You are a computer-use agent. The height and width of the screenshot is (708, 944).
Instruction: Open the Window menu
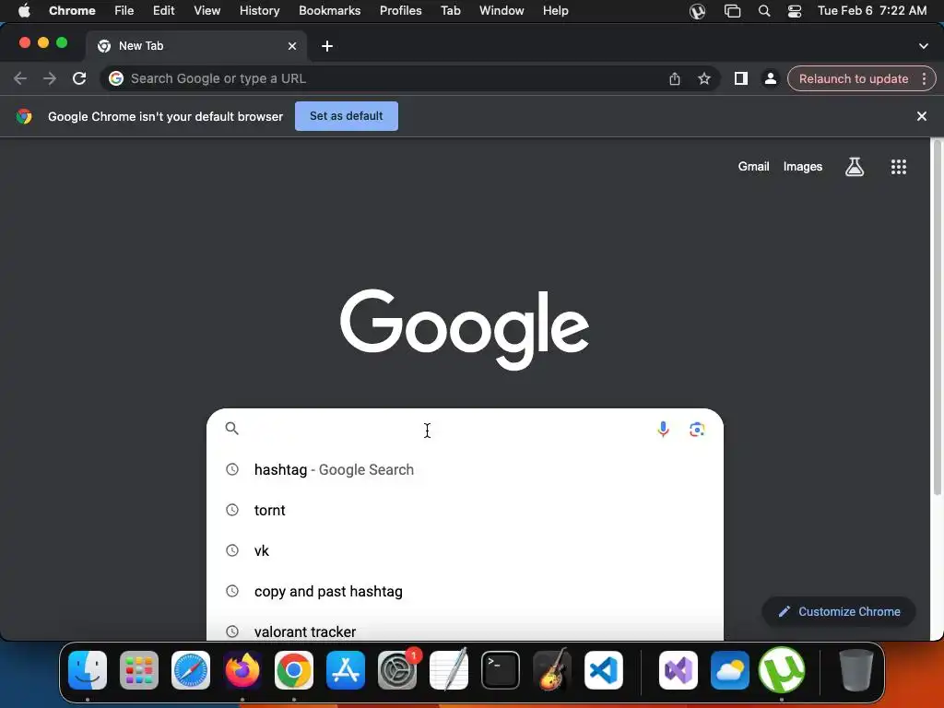point(501,10)
